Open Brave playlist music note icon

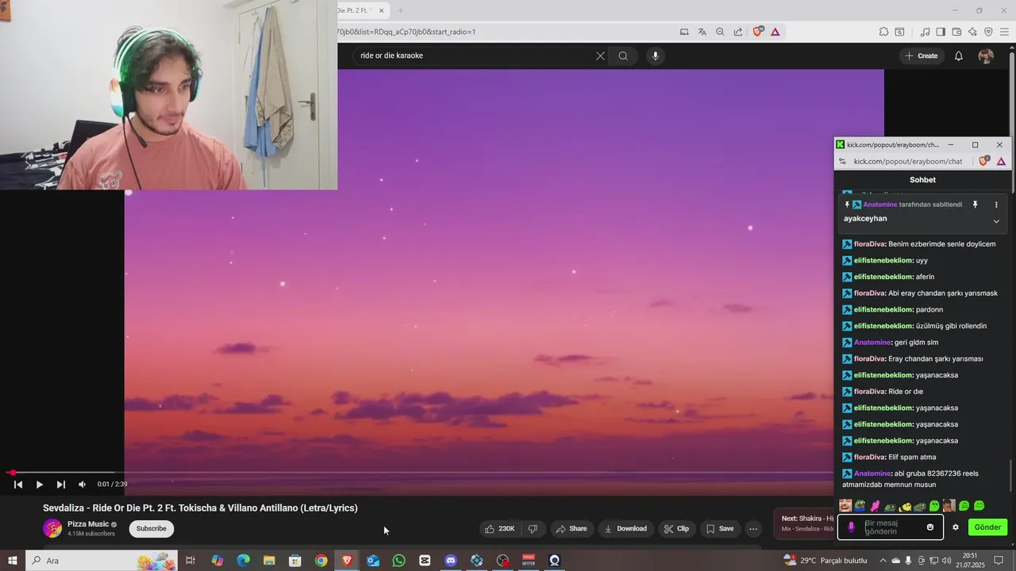click(925, 32)
